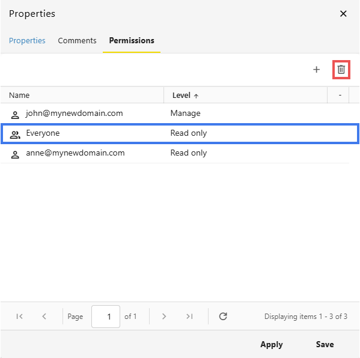Screen dimensions: 360x358
Task: Refresh the permissions list
Action: tap(223, 316)
